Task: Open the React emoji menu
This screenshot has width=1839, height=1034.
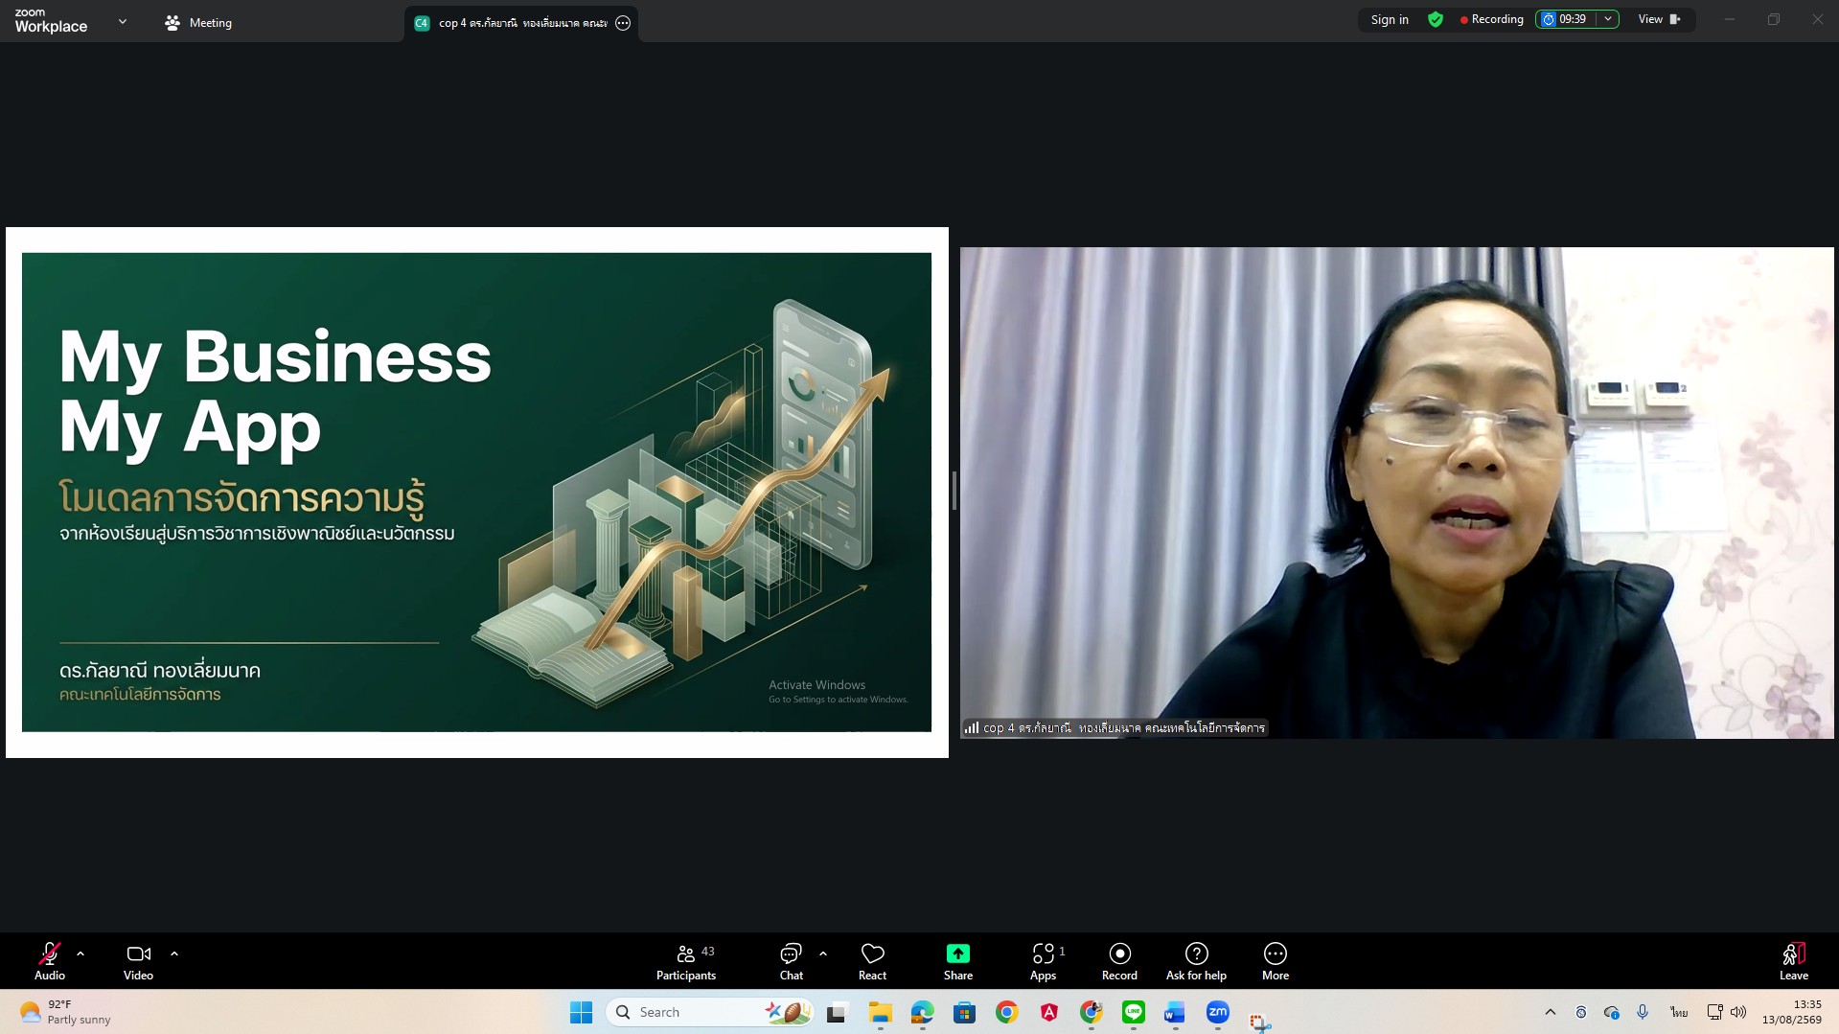Action: pyautogui.click(x=872, y=961)
